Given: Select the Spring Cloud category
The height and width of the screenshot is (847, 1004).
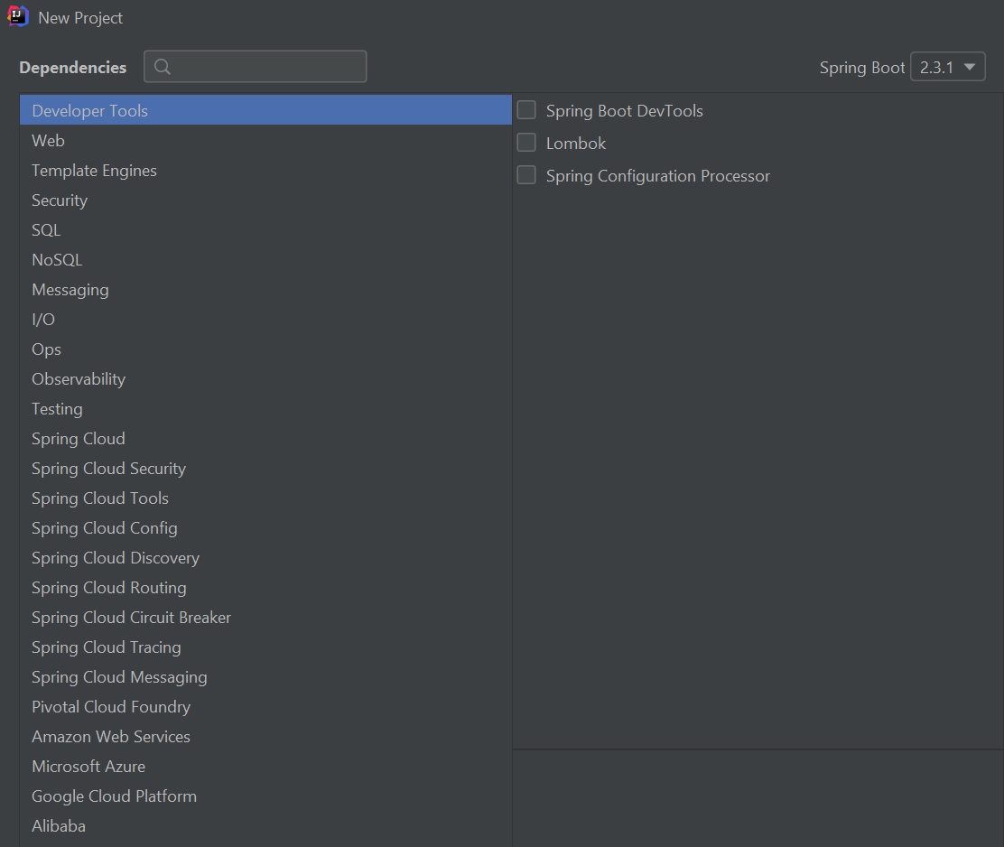Looking at the screenshot, I should 265,439.
